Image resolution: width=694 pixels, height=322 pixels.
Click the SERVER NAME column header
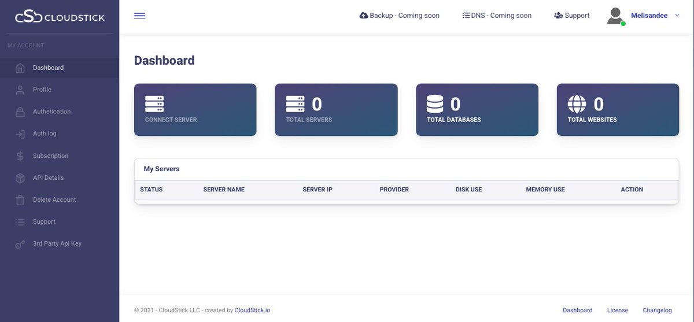[224, 190]
